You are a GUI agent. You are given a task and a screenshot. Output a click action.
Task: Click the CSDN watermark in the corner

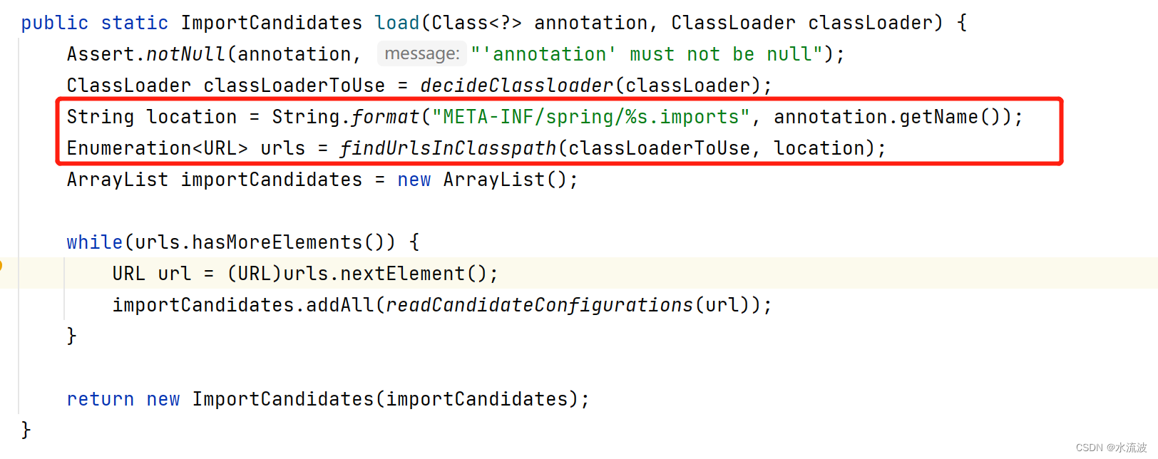tap(1111, 448)
